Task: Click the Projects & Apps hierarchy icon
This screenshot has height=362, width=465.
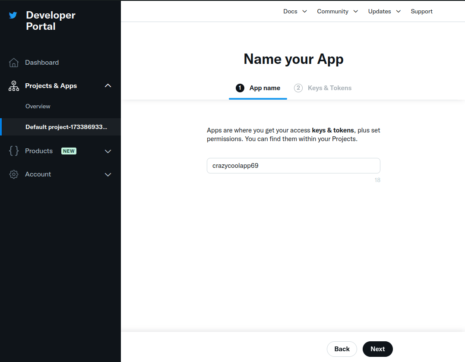Action: [14, 86]
